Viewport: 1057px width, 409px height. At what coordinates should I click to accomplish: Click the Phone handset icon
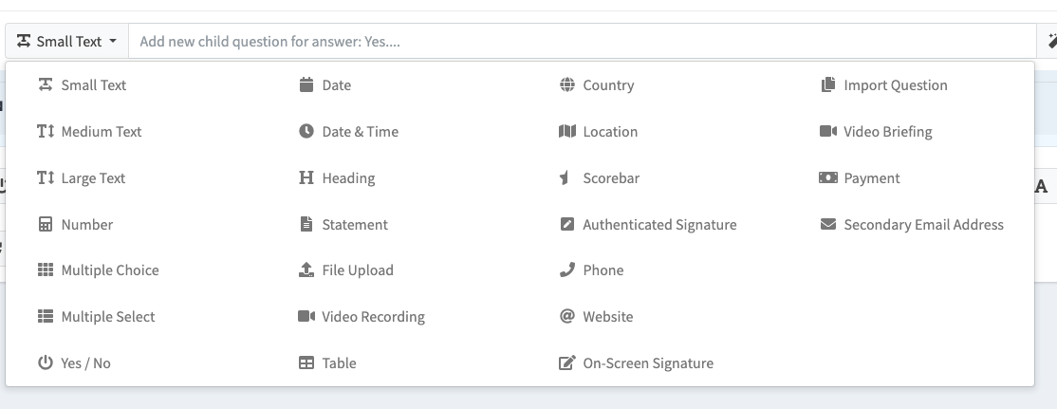567,270
